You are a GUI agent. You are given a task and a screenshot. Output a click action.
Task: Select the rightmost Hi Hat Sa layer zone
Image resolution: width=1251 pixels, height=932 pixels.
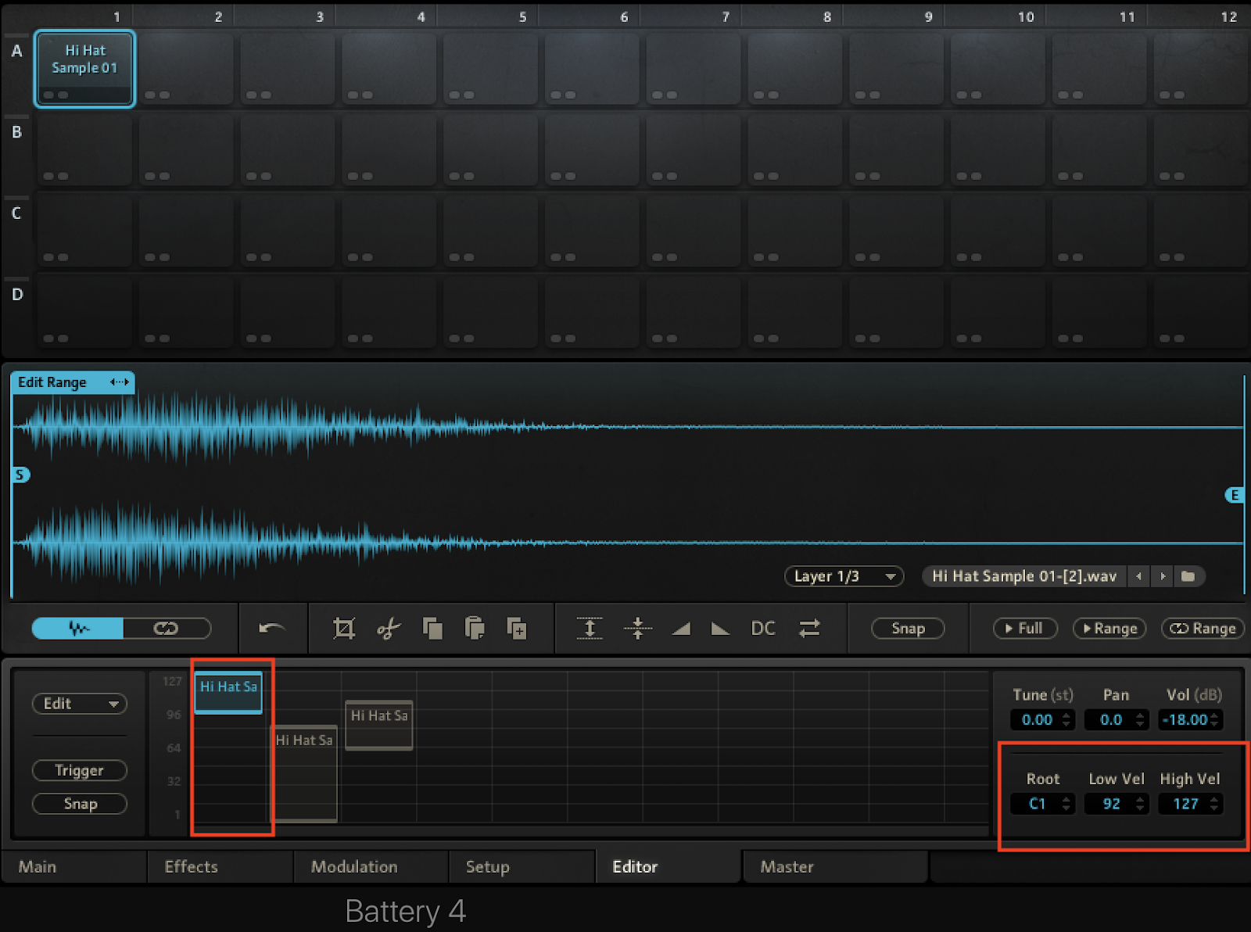point(379,725)
